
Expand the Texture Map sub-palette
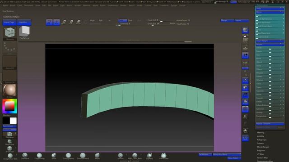(262, 158)
